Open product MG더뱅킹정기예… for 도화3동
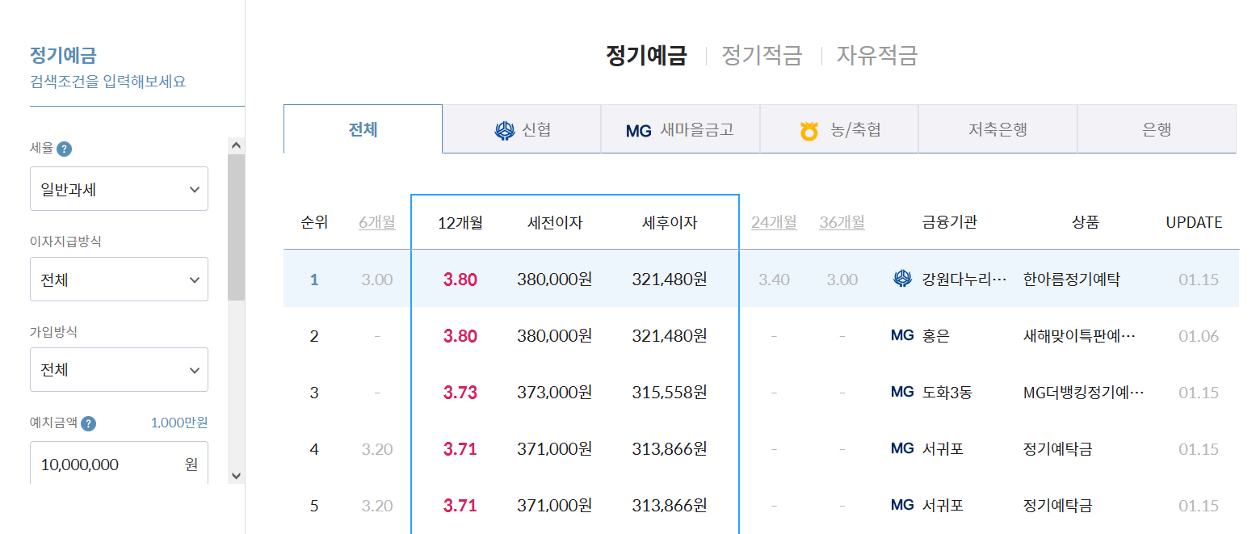Screen dimensions: 1260x534 pos(1083,393)
